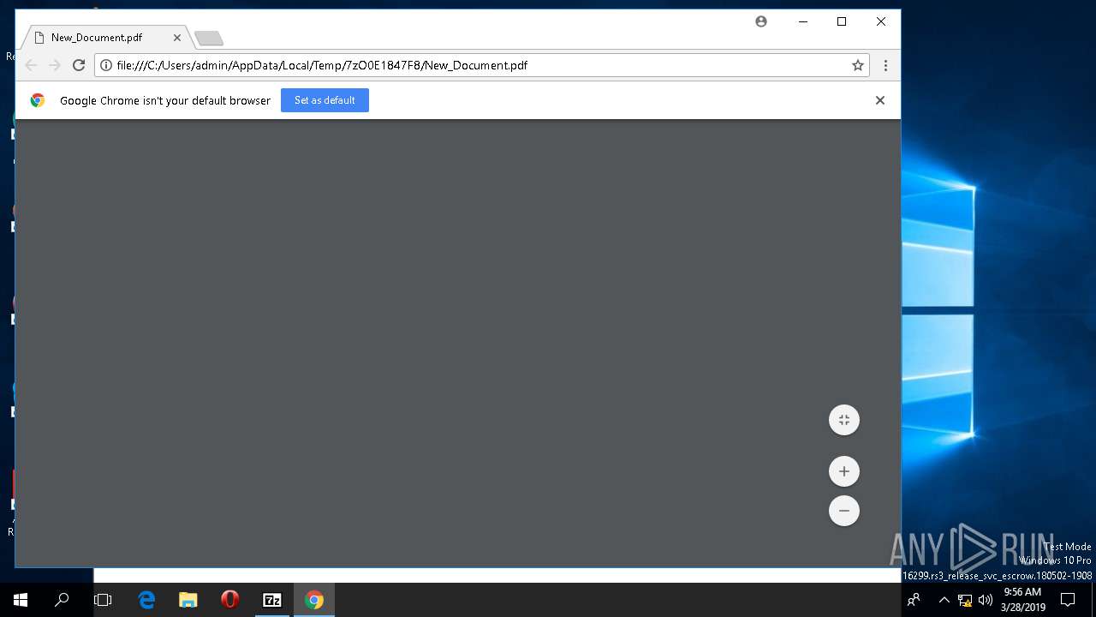Image resolution: width=1096 pixels, height=617 pixels.
Task: Zoom out of the PDF
Action: pos(843,511)
